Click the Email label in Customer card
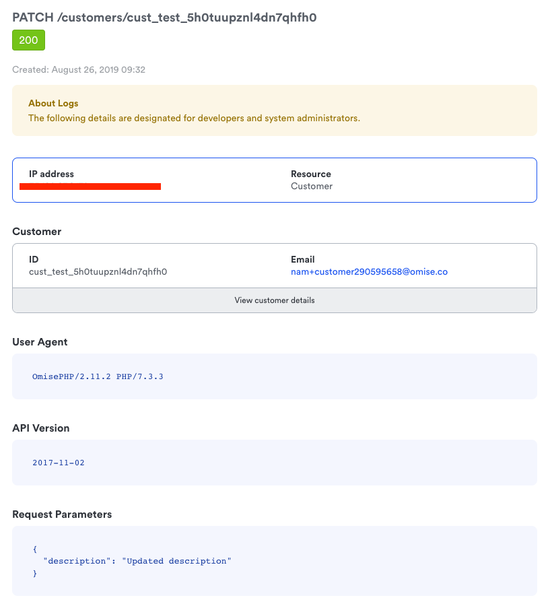 [x=303, y=259]
